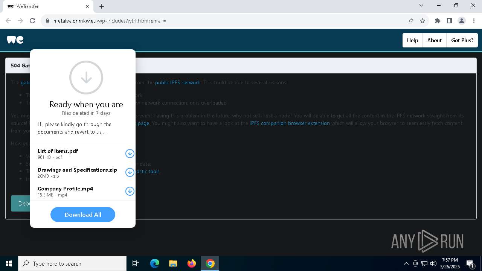Download the Company Profile.mp4 file
The image size is (482, 271).
[x=130, y=191]
